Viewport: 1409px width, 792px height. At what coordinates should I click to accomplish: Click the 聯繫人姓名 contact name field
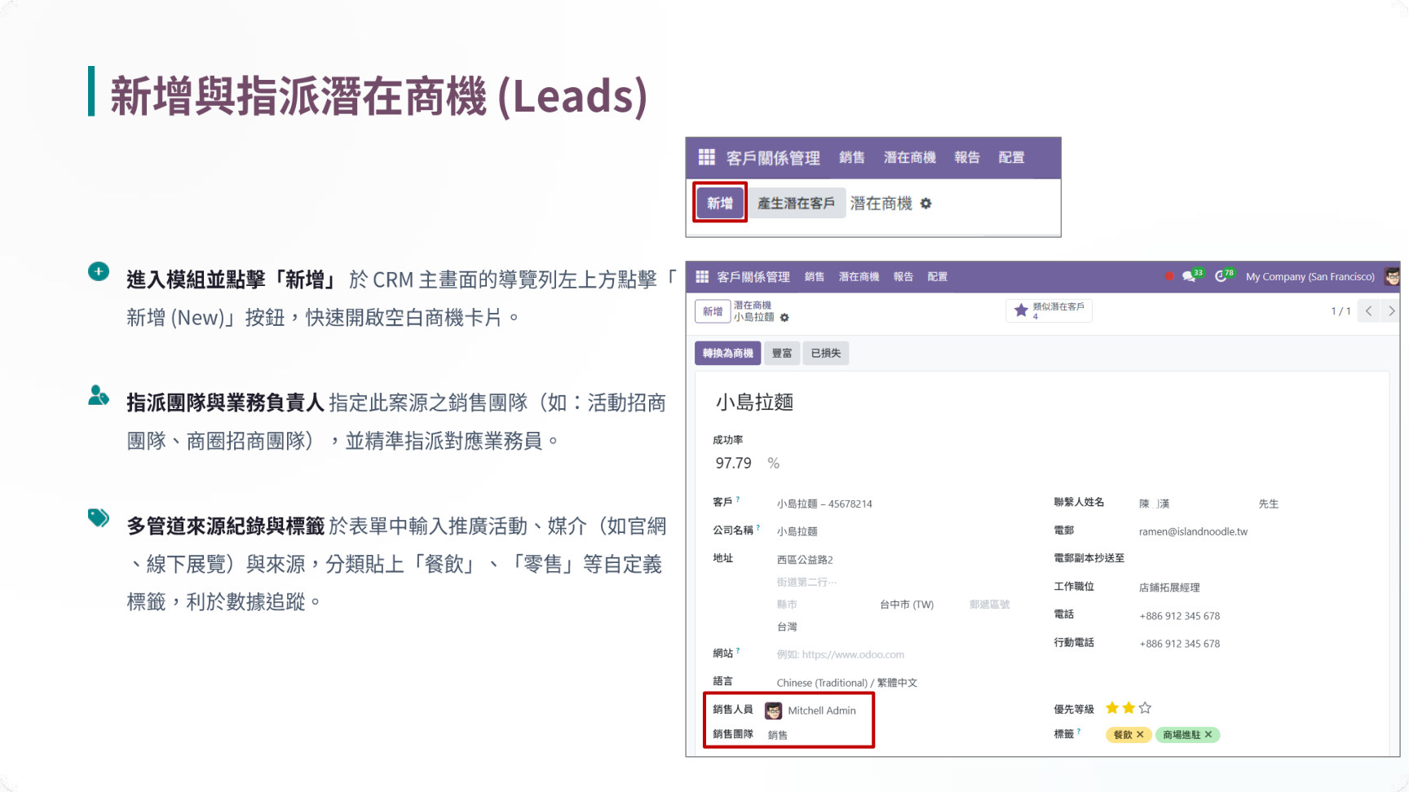1154,504
